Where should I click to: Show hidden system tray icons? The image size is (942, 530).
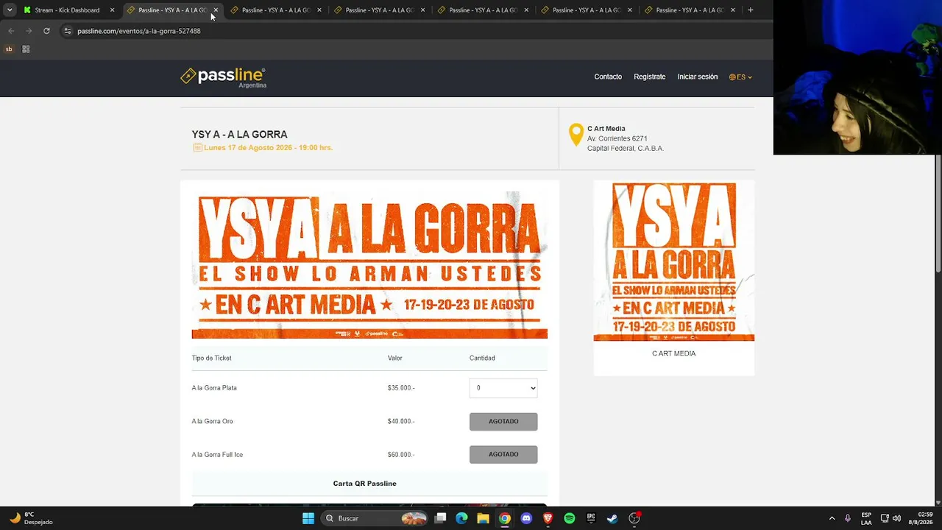[x=832, y=518]
